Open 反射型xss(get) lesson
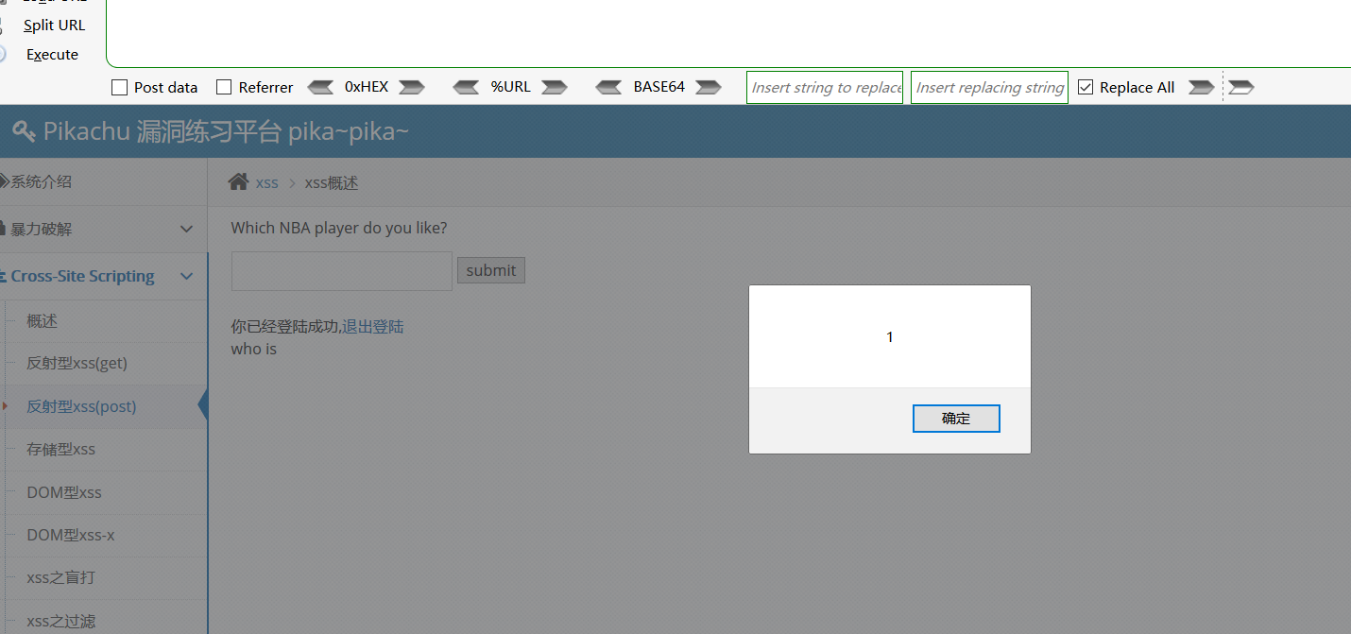The width and height of the screenshot is (1351, 634). [77, 363]
